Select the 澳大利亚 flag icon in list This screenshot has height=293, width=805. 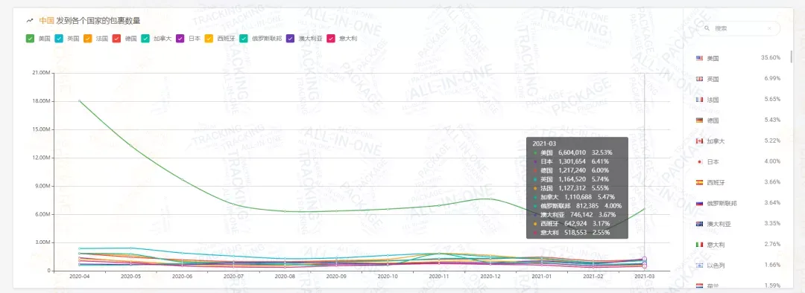click(699, 224)
